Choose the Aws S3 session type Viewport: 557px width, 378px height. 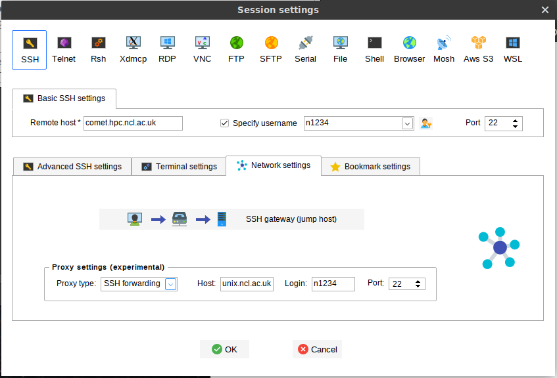click(478, 49)
